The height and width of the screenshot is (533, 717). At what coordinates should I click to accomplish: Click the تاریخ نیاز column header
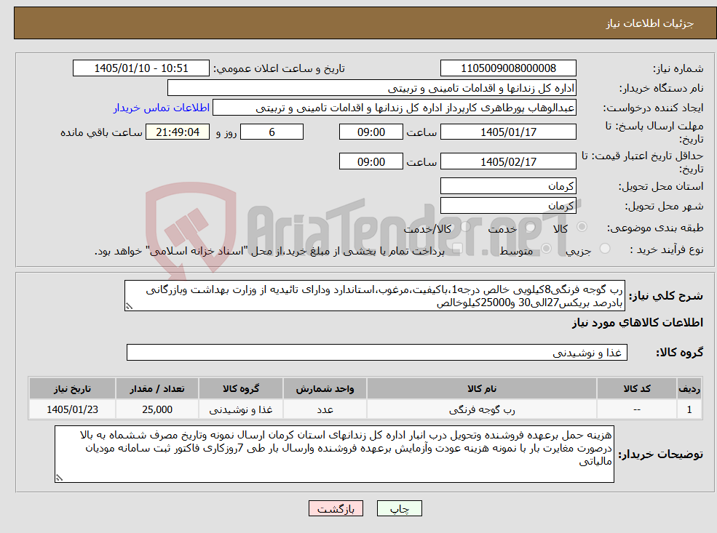tap(72, 389)
